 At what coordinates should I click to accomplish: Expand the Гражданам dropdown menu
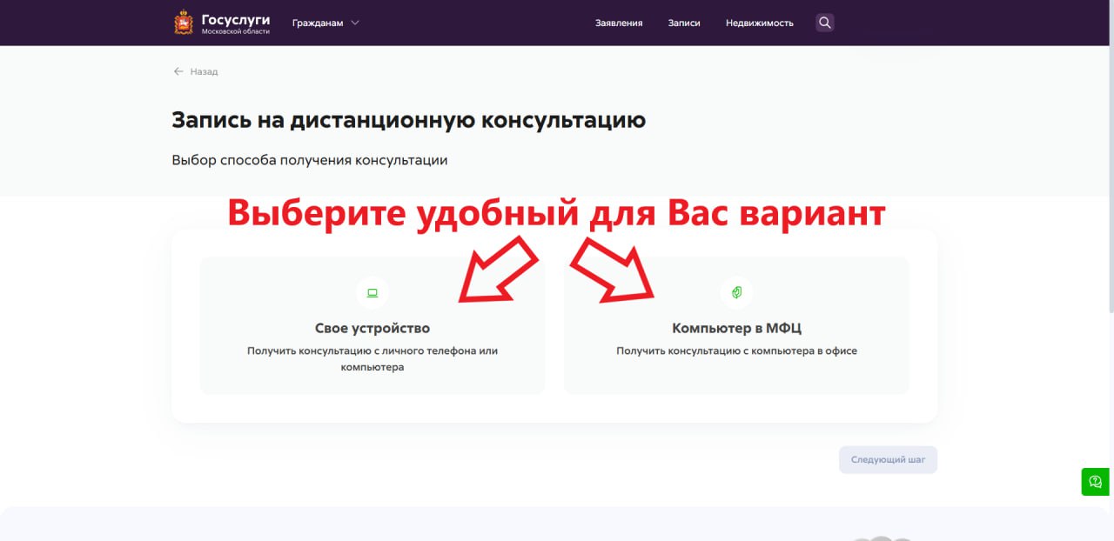click(318, 23)
